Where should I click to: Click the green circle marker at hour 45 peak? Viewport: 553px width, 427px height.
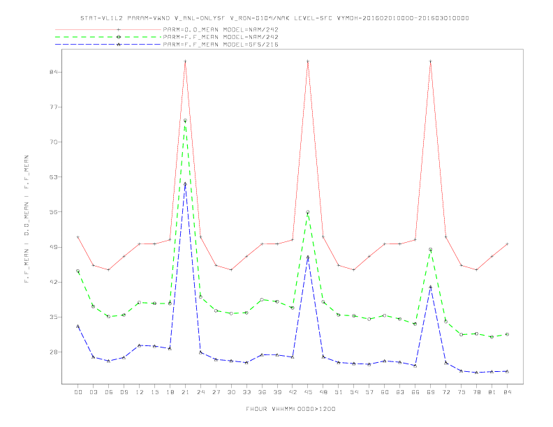coord(308,212)
